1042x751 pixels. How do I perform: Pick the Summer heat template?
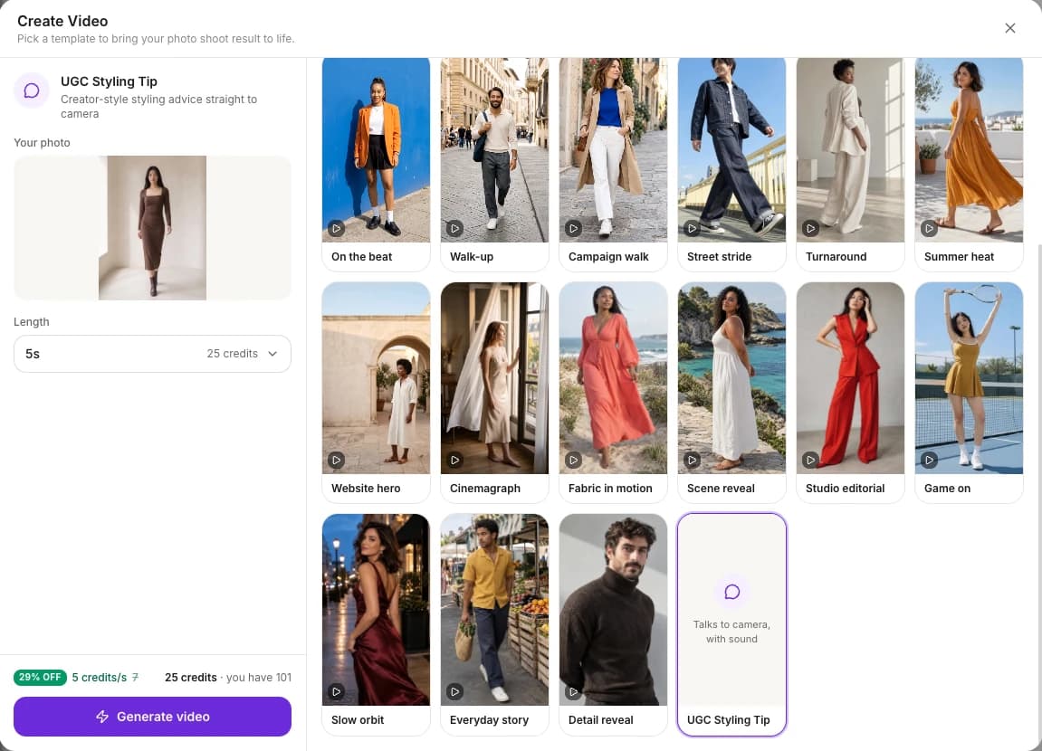point(969,164)
